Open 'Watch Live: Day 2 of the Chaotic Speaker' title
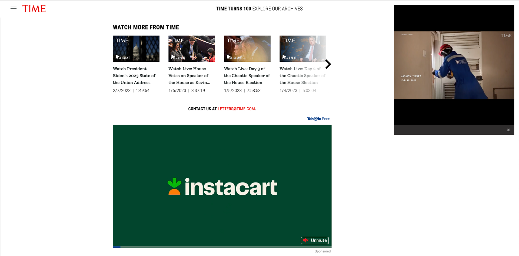519x256 pixels. (302, 76)
